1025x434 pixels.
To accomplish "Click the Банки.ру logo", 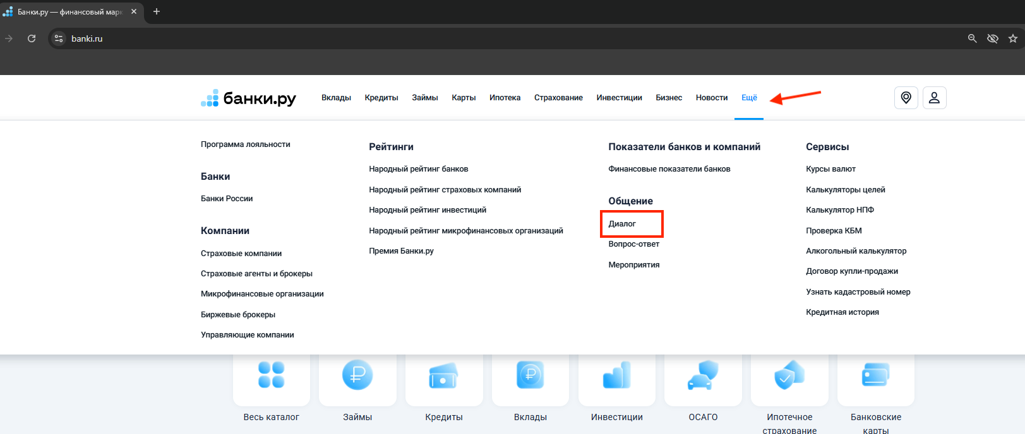I will pyautogui.click(x=248, y=98).
